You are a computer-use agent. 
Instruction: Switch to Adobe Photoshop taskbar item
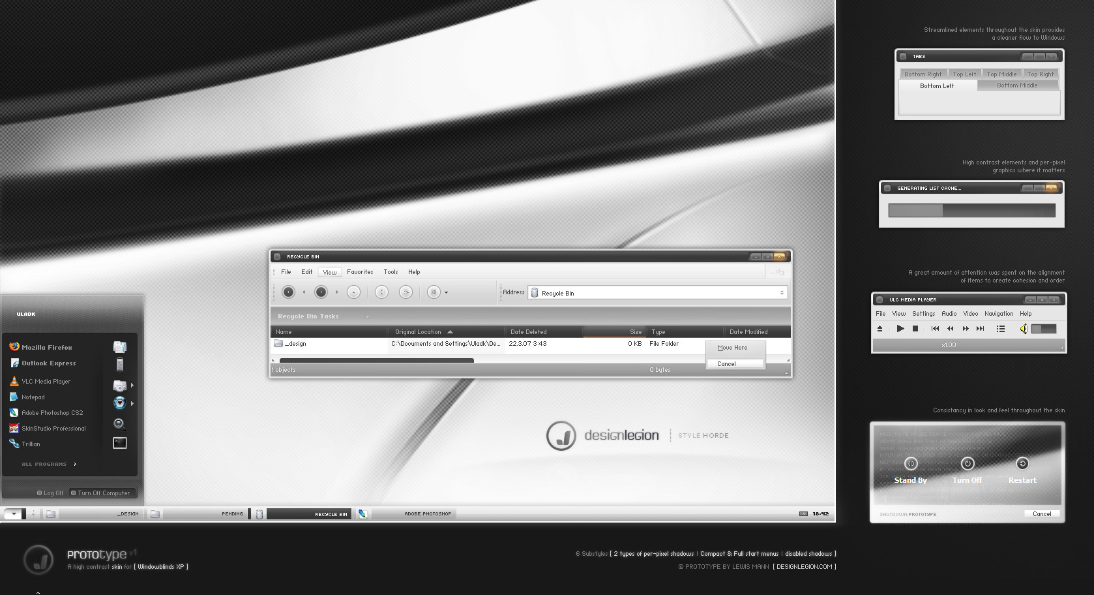click(x=406, y=514)
